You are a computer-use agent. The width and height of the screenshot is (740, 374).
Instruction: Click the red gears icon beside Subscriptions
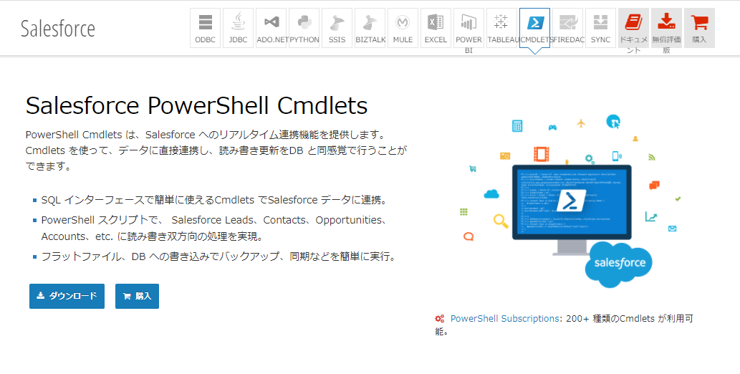pos(439,319)
